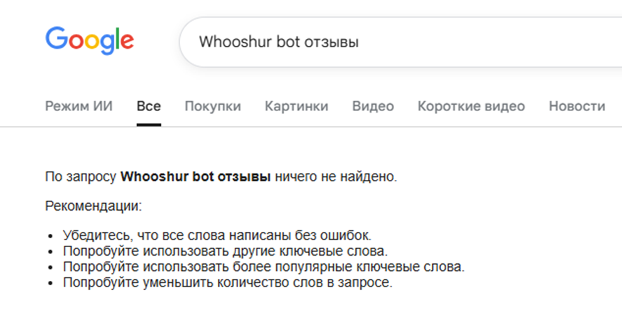
Task: Click the Рекомендации heading
Action: click(94, 206)
